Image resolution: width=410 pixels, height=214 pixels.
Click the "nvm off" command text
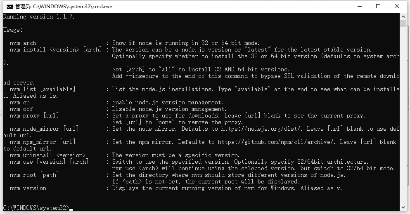pos(21,109)
